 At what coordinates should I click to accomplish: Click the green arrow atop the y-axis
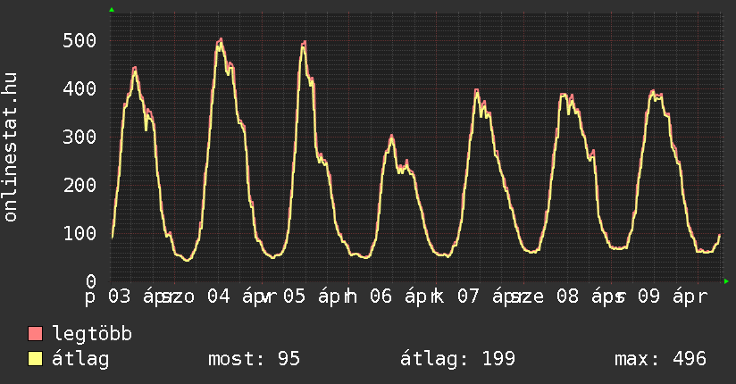[x=112, y=10]
